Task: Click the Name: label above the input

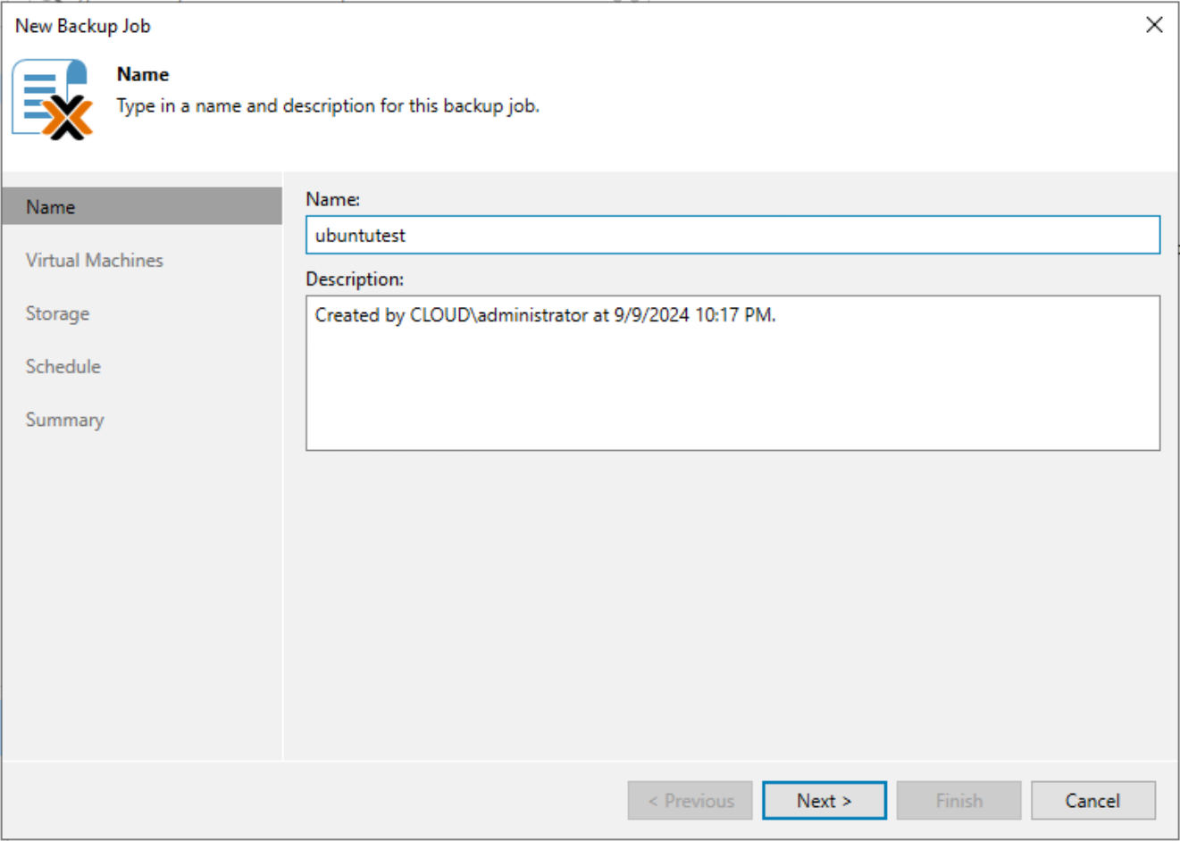Action: [x=331, y=199]
